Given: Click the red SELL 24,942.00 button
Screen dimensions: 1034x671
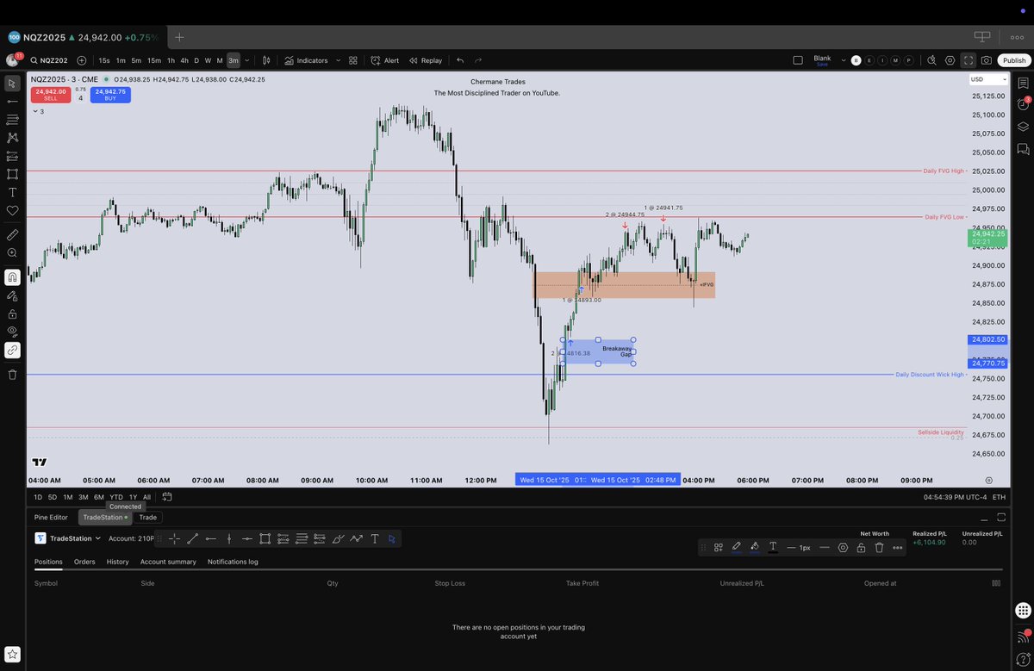Looking at the screenshot, I should (x=51, y=94).
